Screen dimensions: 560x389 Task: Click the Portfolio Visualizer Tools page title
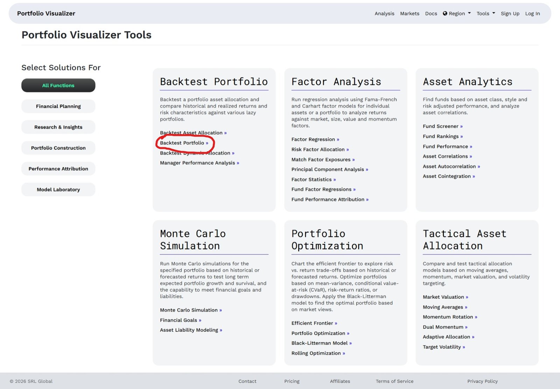[86, 35]
